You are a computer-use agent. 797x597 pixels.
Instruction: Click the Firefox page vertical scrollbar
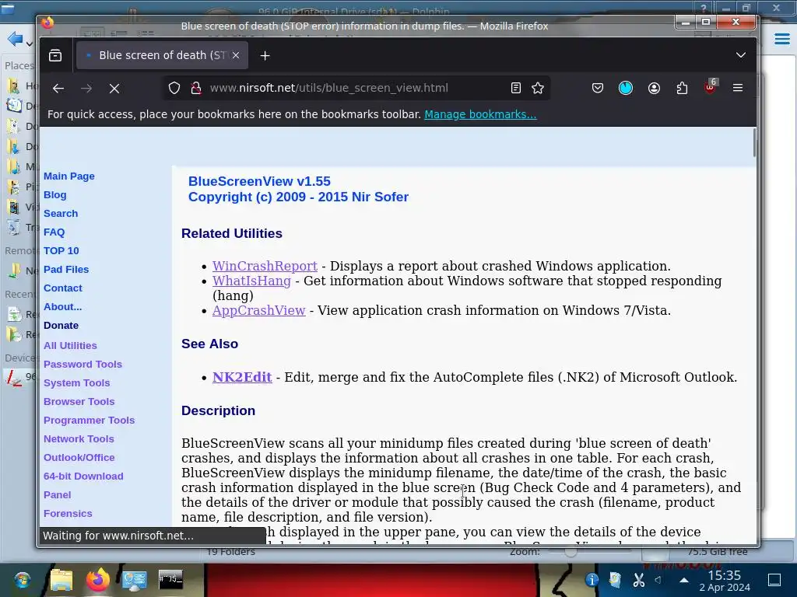point(753,143)
